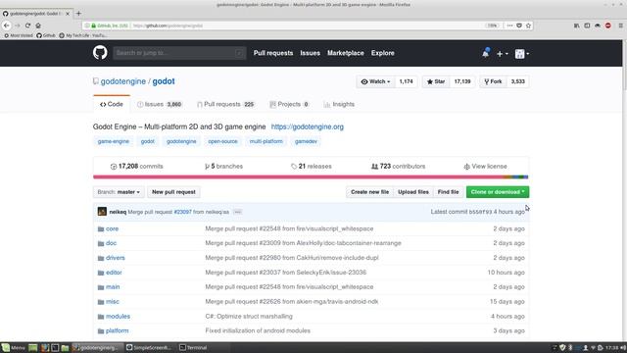
Task: Open Issues in GitHub header
Action: pos(310,53)
